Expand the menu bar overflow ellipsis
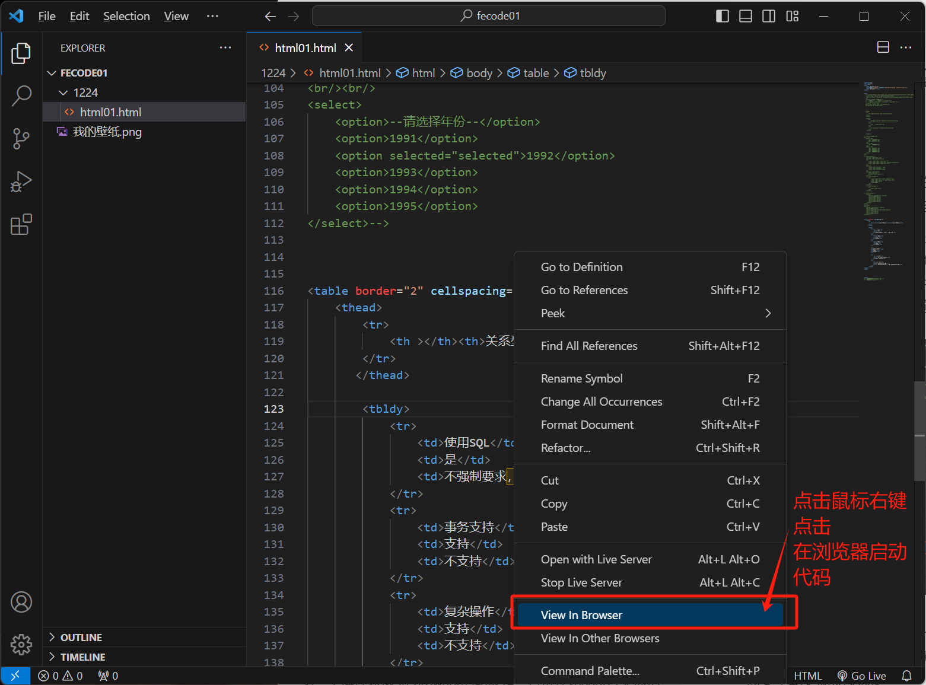The image size is (926, 685). coord(212,16)
